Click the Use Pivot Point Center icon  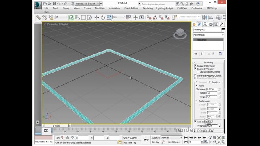pyautogui.click(x=128, y=17)
